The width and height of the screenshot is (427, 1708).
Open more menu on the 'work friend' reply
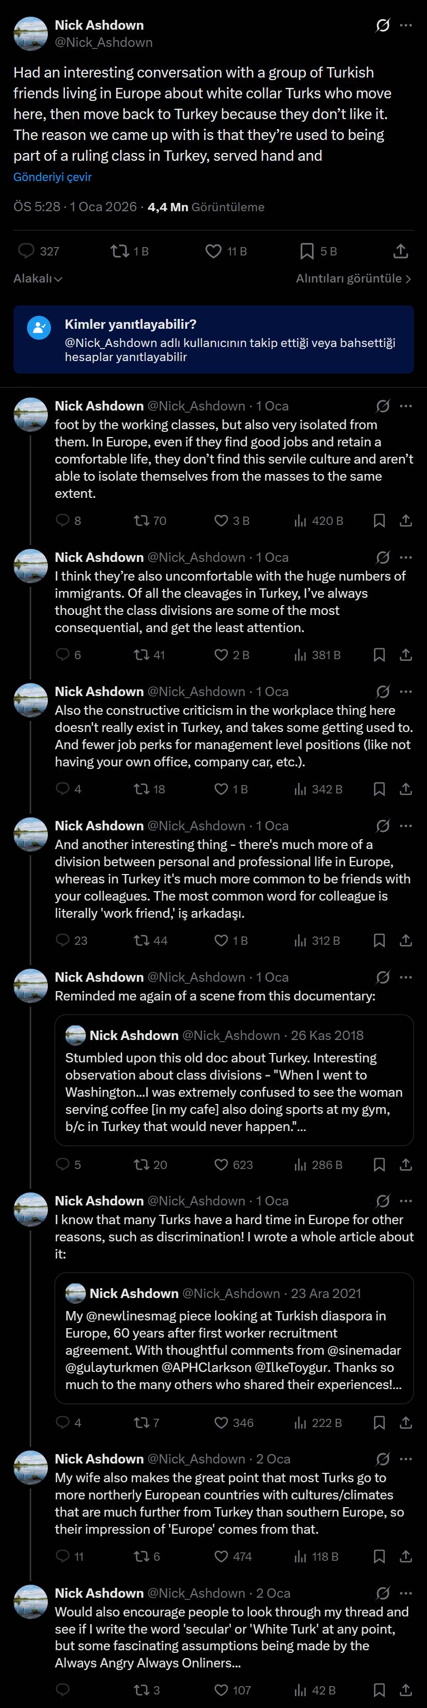(x=406, y=826)
